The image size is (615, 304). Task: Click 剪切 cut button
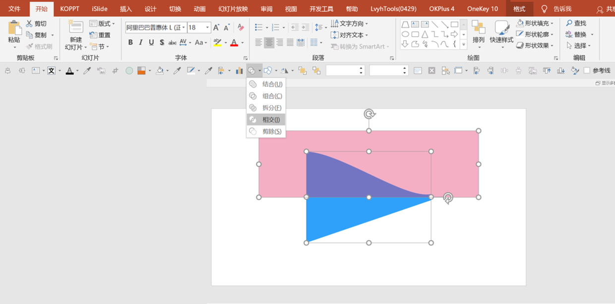pyautogui.click(x=37, y=23)
